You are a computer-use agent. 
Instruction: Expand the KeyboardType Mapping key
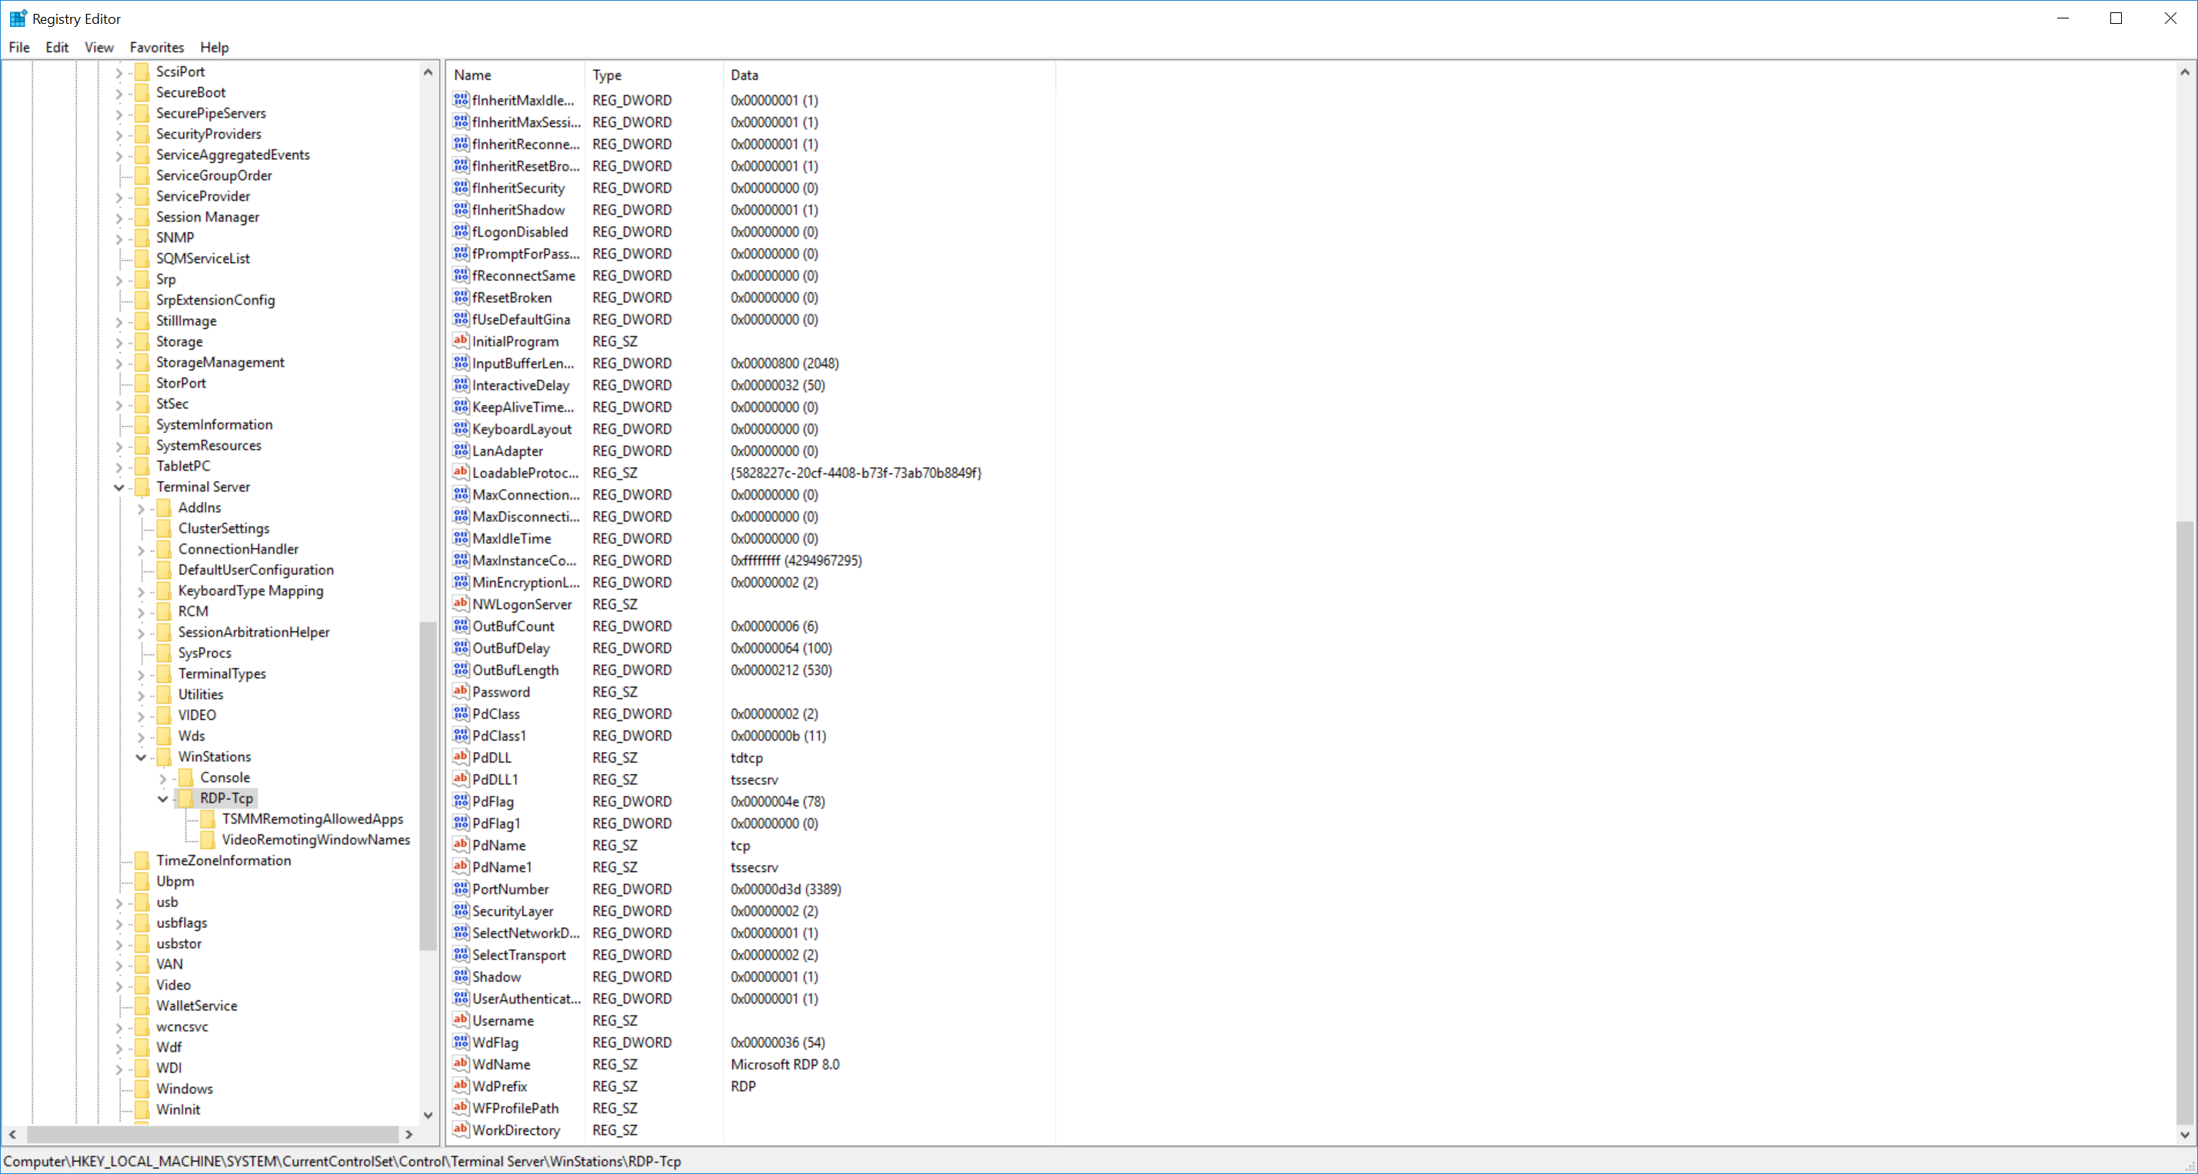[141, 591]
